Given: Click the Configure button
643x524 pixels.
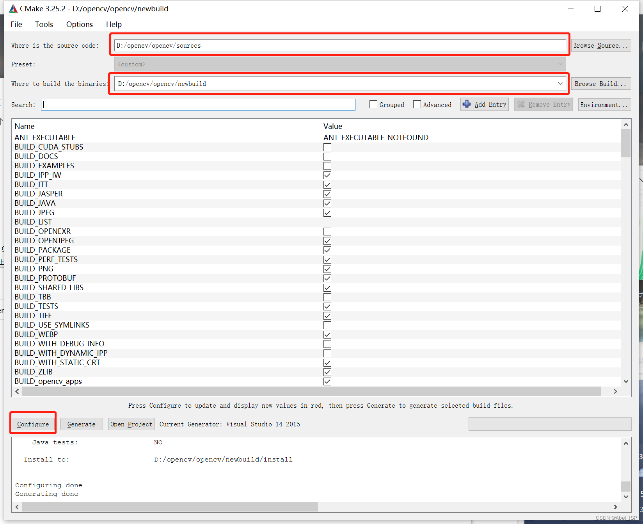Looking at the screenshot, I should (x=33, y=424).
